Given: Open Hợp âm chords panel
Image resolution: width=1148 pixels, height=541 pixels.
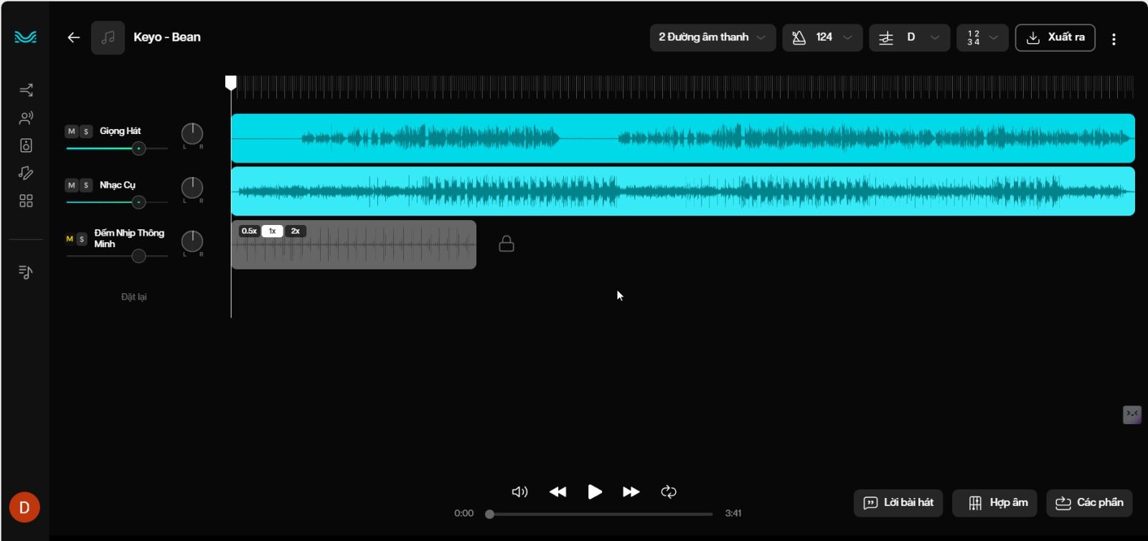Looking at the screenshot, I should tap(994, 503).
